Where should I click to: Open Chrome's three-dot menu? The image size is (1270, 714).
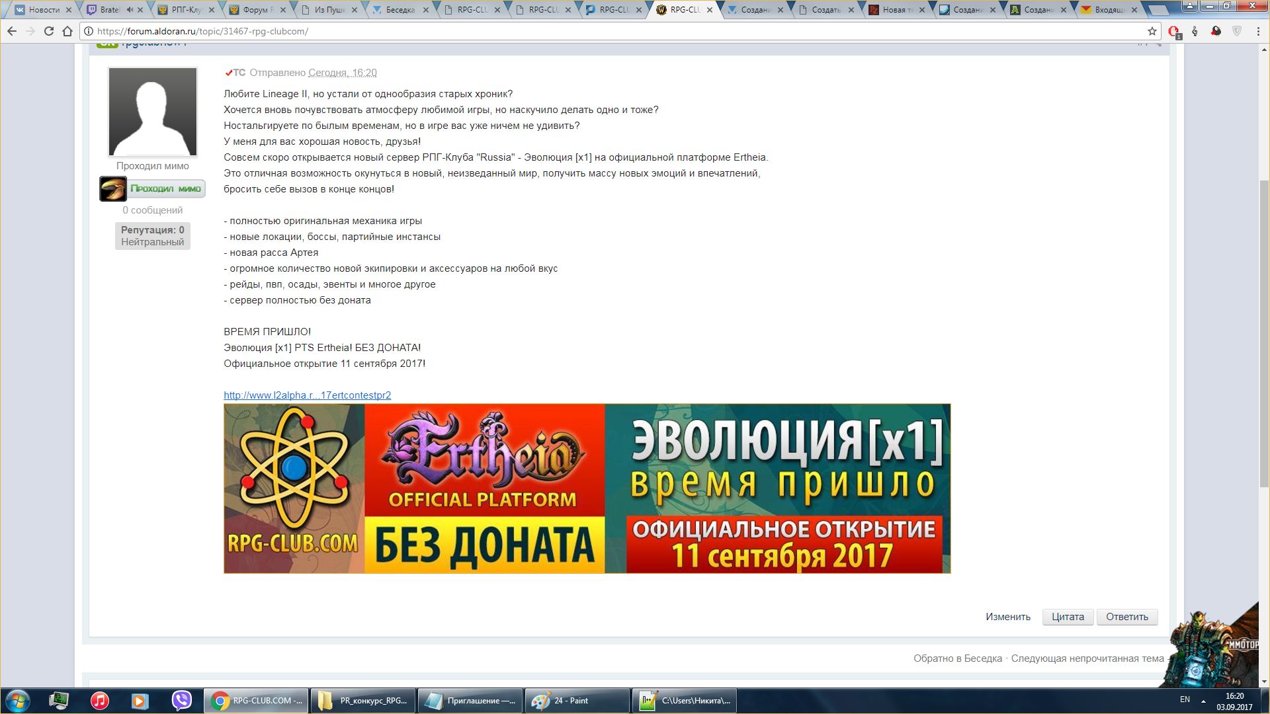(1258, 31)
